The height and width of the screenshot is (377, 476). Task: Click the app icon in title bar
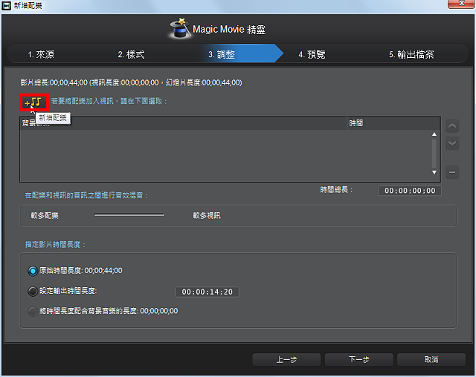(x=6, y=5)
